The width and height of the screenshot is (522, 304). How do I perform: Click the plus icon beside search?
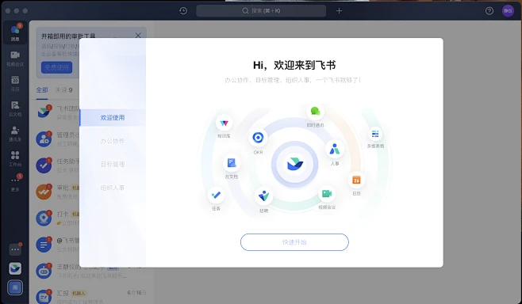[x=339, y=11]
